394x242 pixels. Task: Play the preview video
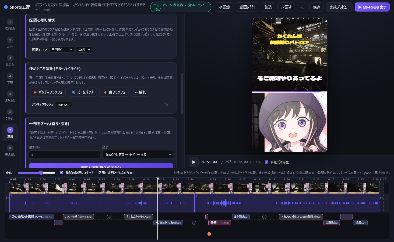tap(194, 162)
